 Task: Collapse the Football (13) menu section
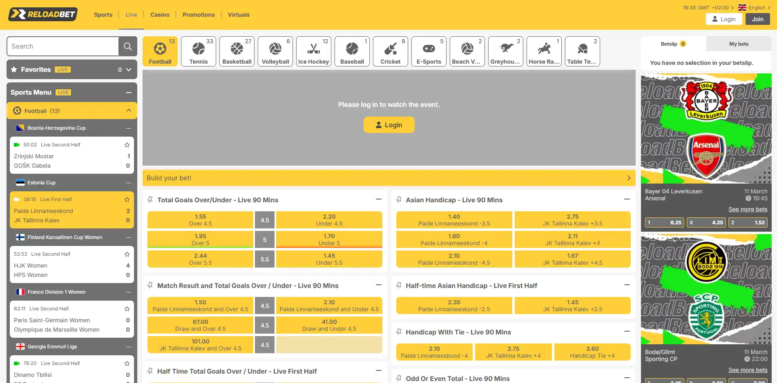129,111
